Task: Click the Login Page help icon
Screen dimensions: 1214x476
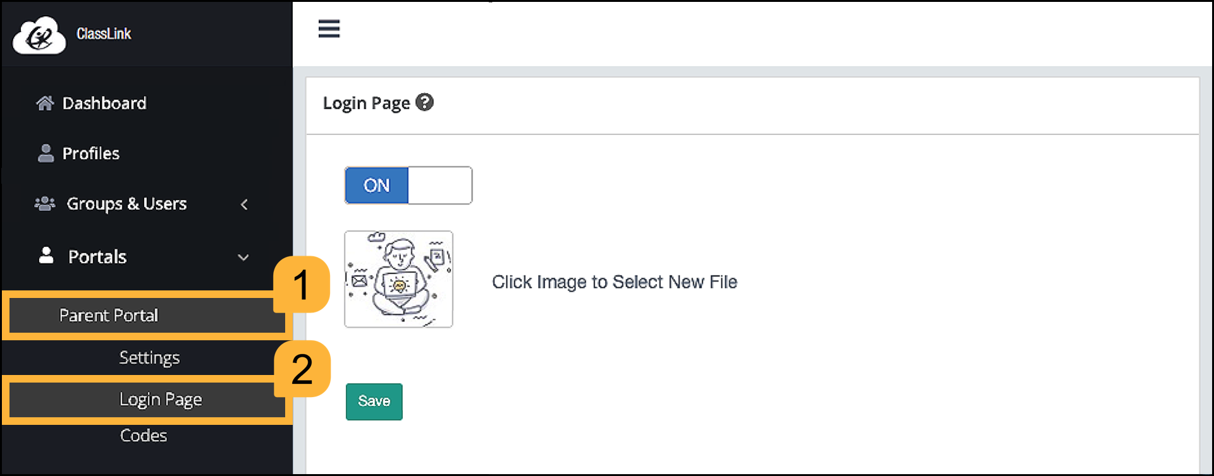Action: pyautogui.click(x=425, y=102)
